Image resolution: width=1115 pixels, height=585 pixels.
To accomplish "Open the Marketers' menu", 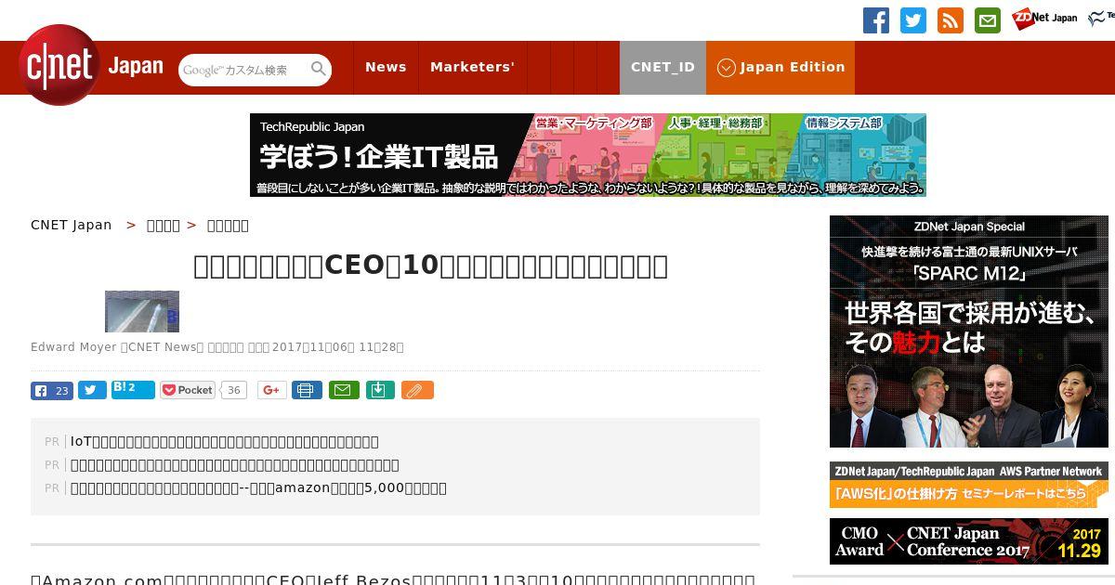I will [x=472, y=67].
